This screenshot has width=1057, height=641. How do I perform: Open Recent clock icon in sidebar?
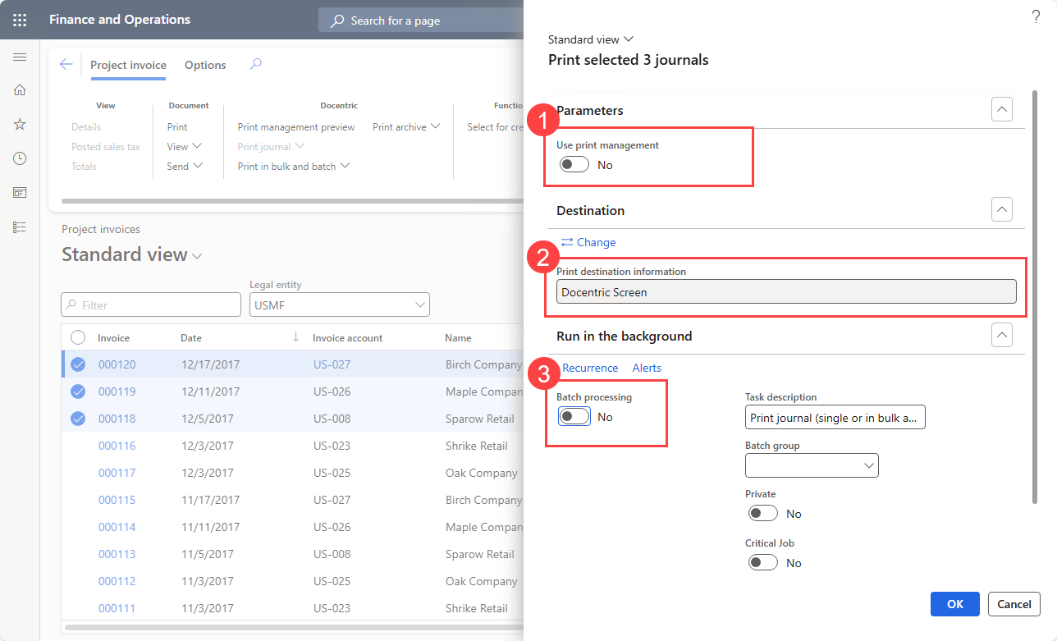20,158
